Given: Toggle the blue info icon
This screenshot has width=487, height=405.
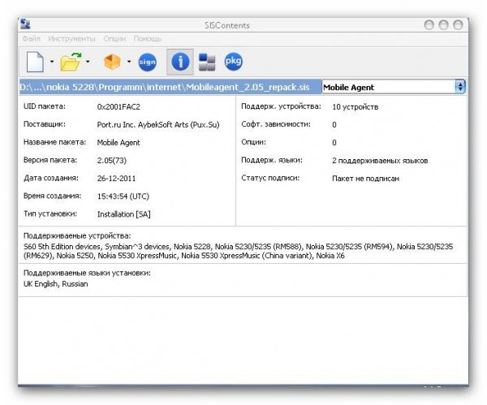Looking at the screenshot, I should 180,62.
